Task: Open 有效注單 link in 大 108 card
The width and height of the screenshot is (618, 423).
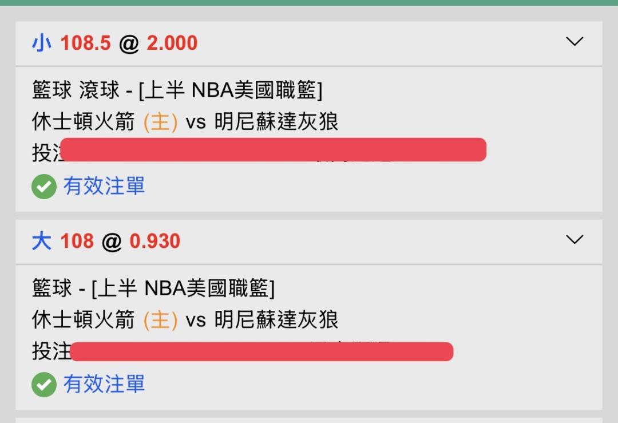Action: [104, 384]
